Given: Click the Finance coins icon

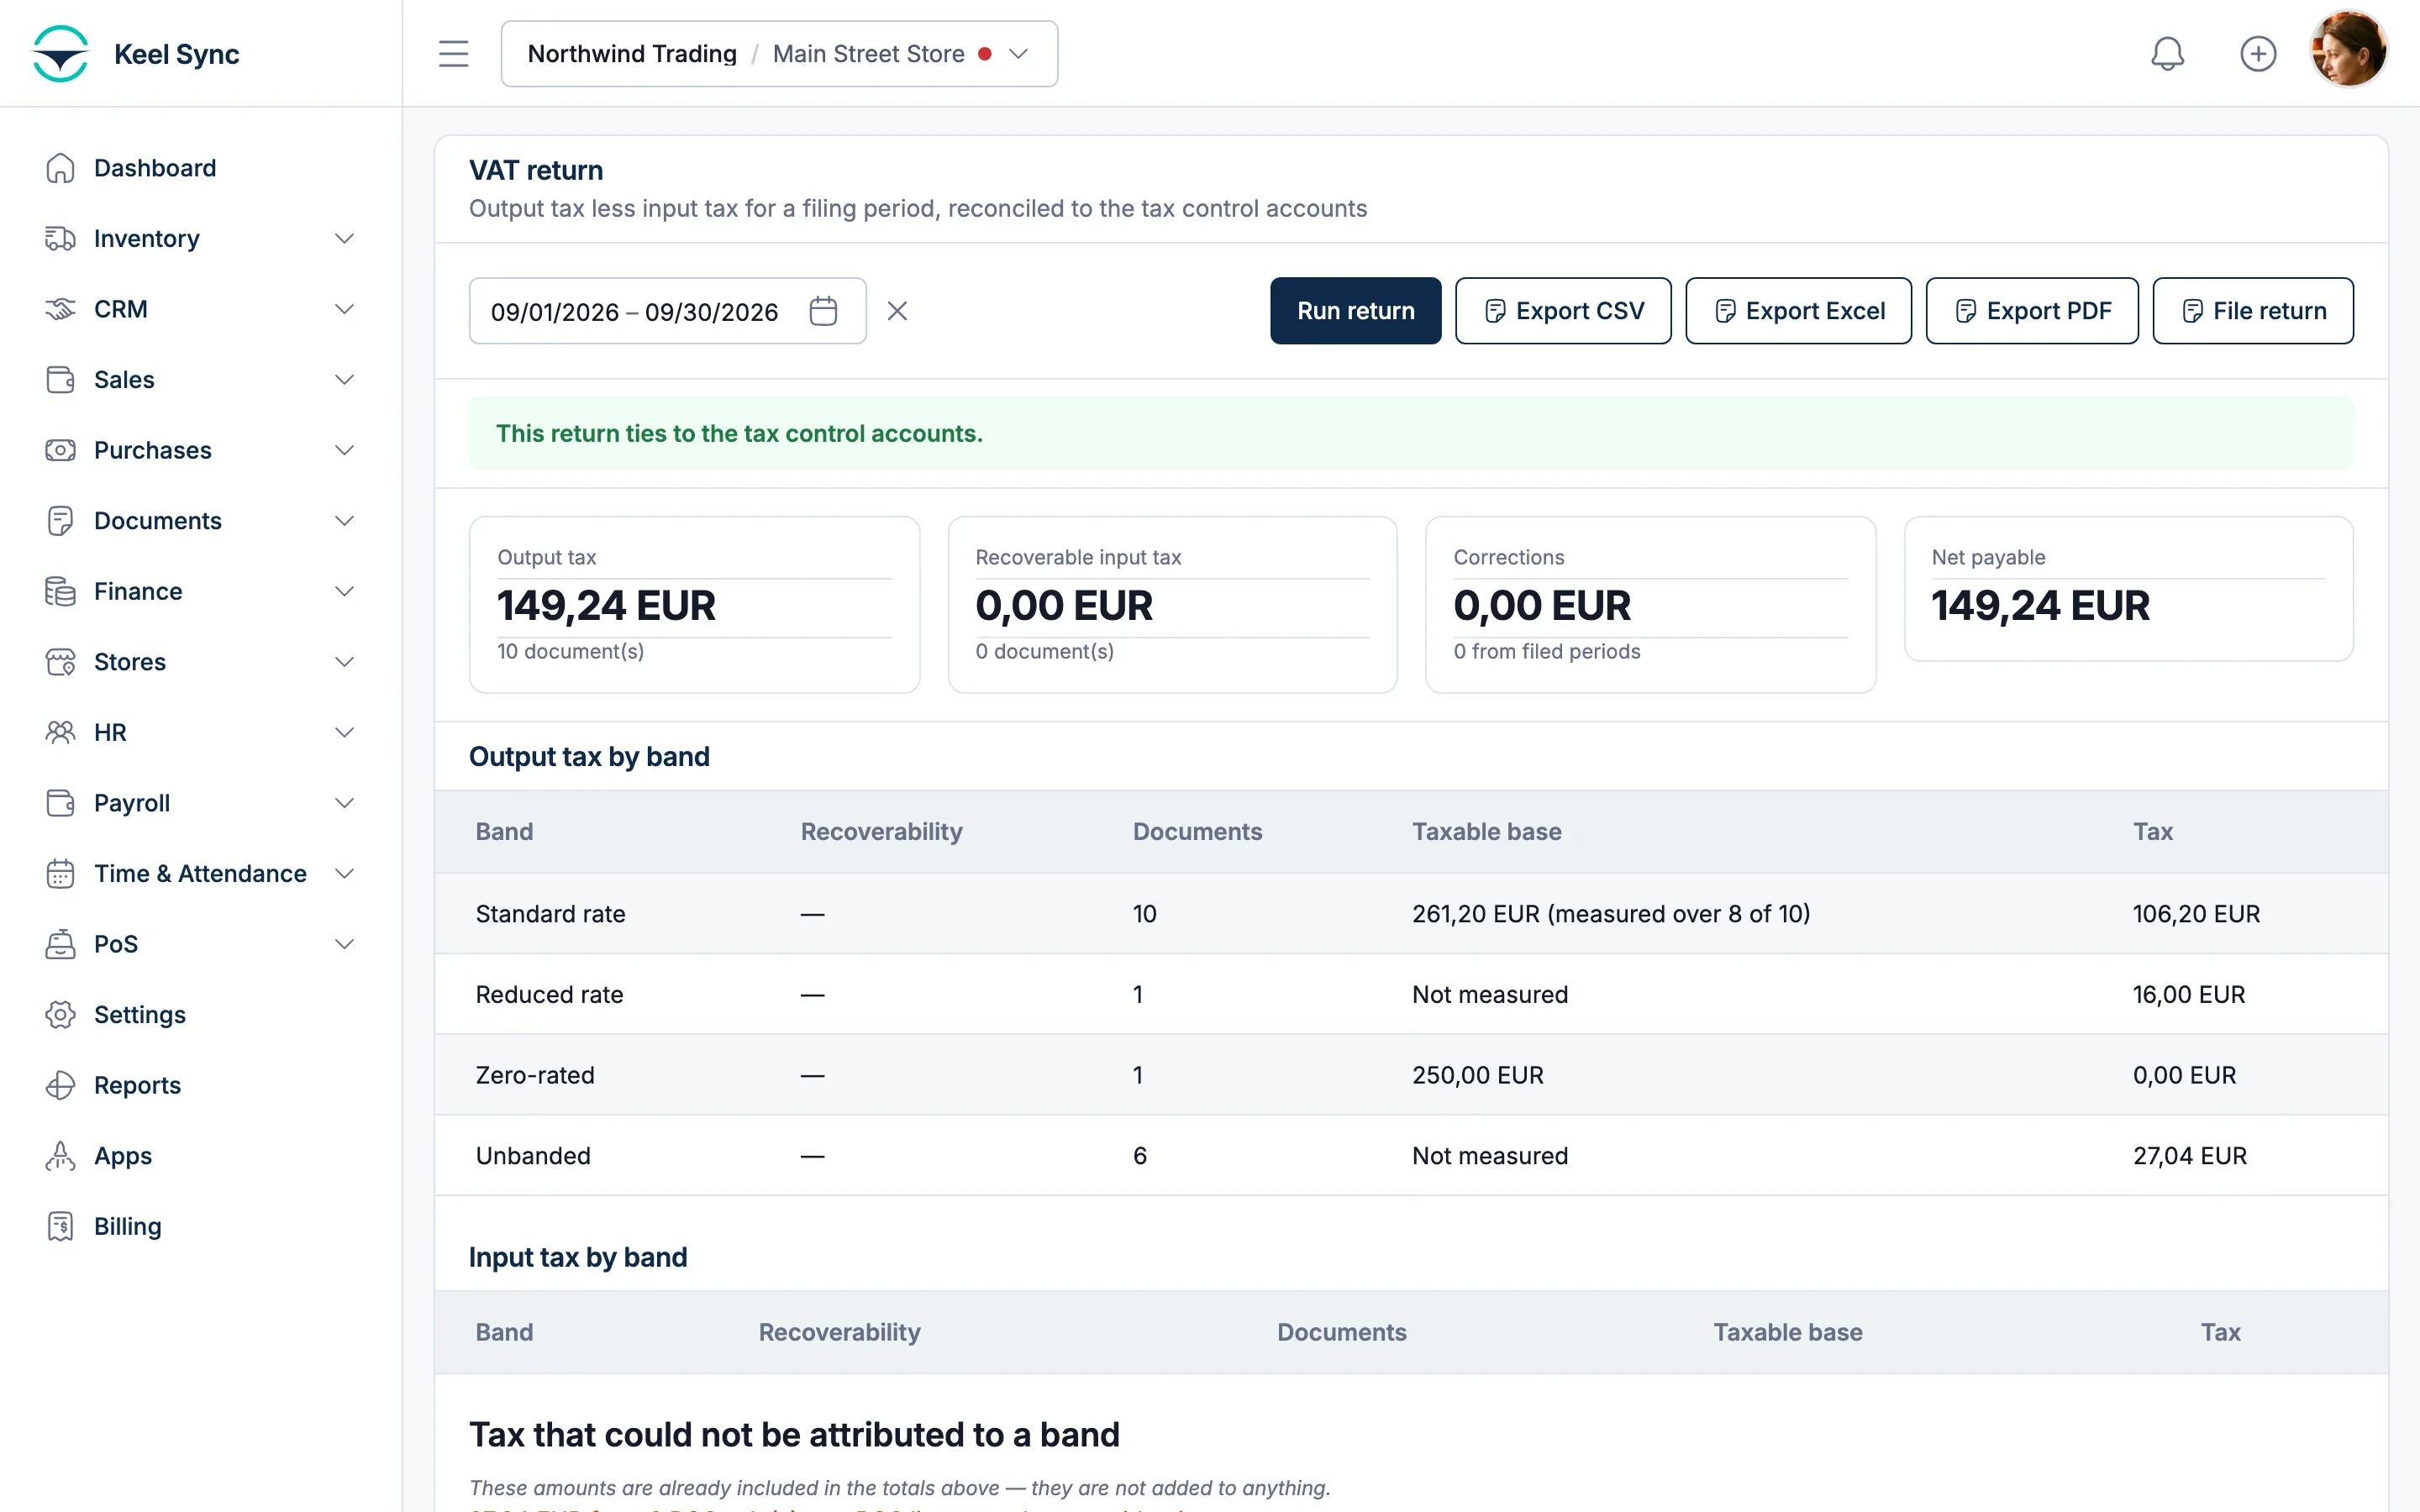Looking at the screenshot, I should [x=60, y=591].
